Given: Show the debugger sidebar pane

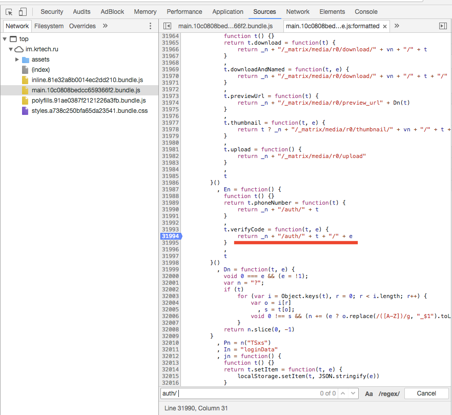Looking at the screenshot, I should click(443, 26).
